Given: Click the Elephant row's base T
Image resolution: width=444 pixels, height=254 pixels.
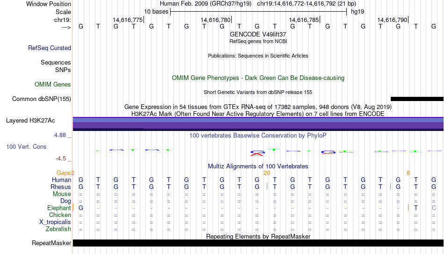Looking at the screenshot, I should click(415, 208).
